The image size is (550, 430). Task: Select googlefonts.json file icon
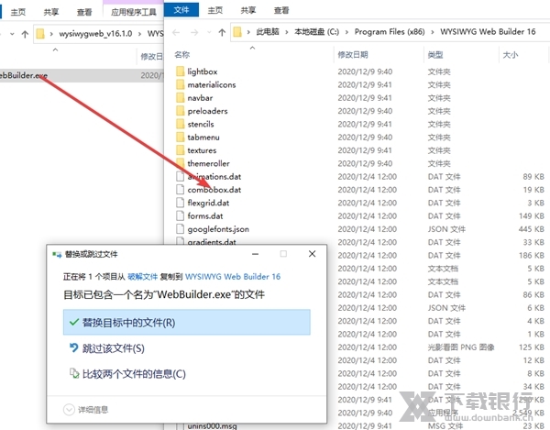[180, 229]
